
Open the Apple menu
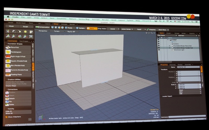[8, 17]
